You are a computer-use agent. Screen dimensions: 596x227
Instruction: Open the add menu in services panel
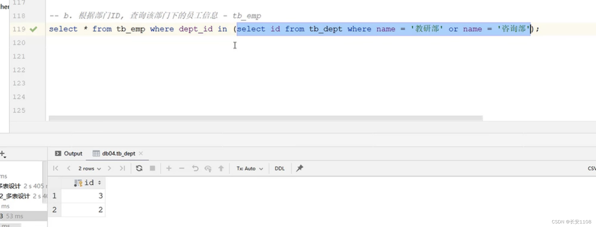tap(3, 154)
